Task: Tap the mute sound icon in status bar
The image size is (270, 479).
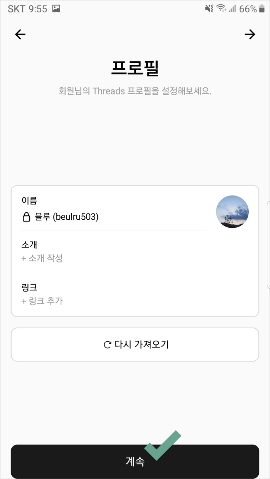Action: point(209,8)
